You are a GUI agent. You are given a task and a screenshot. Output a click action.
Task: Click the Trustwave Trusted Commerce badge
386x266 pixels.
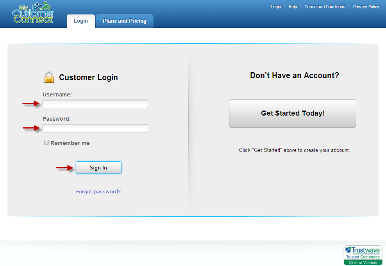pyautogui.click(x=363, y=255)
